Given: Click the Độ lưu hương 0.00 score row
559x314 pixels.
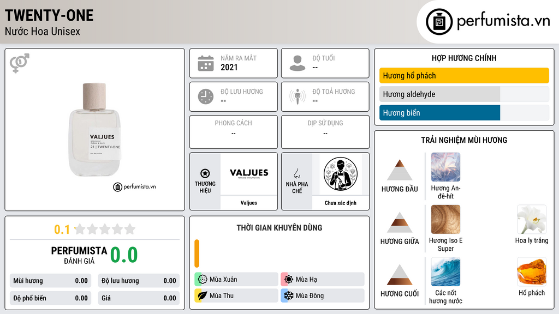Looking at the screenshot, I should [x=139, y=281].
